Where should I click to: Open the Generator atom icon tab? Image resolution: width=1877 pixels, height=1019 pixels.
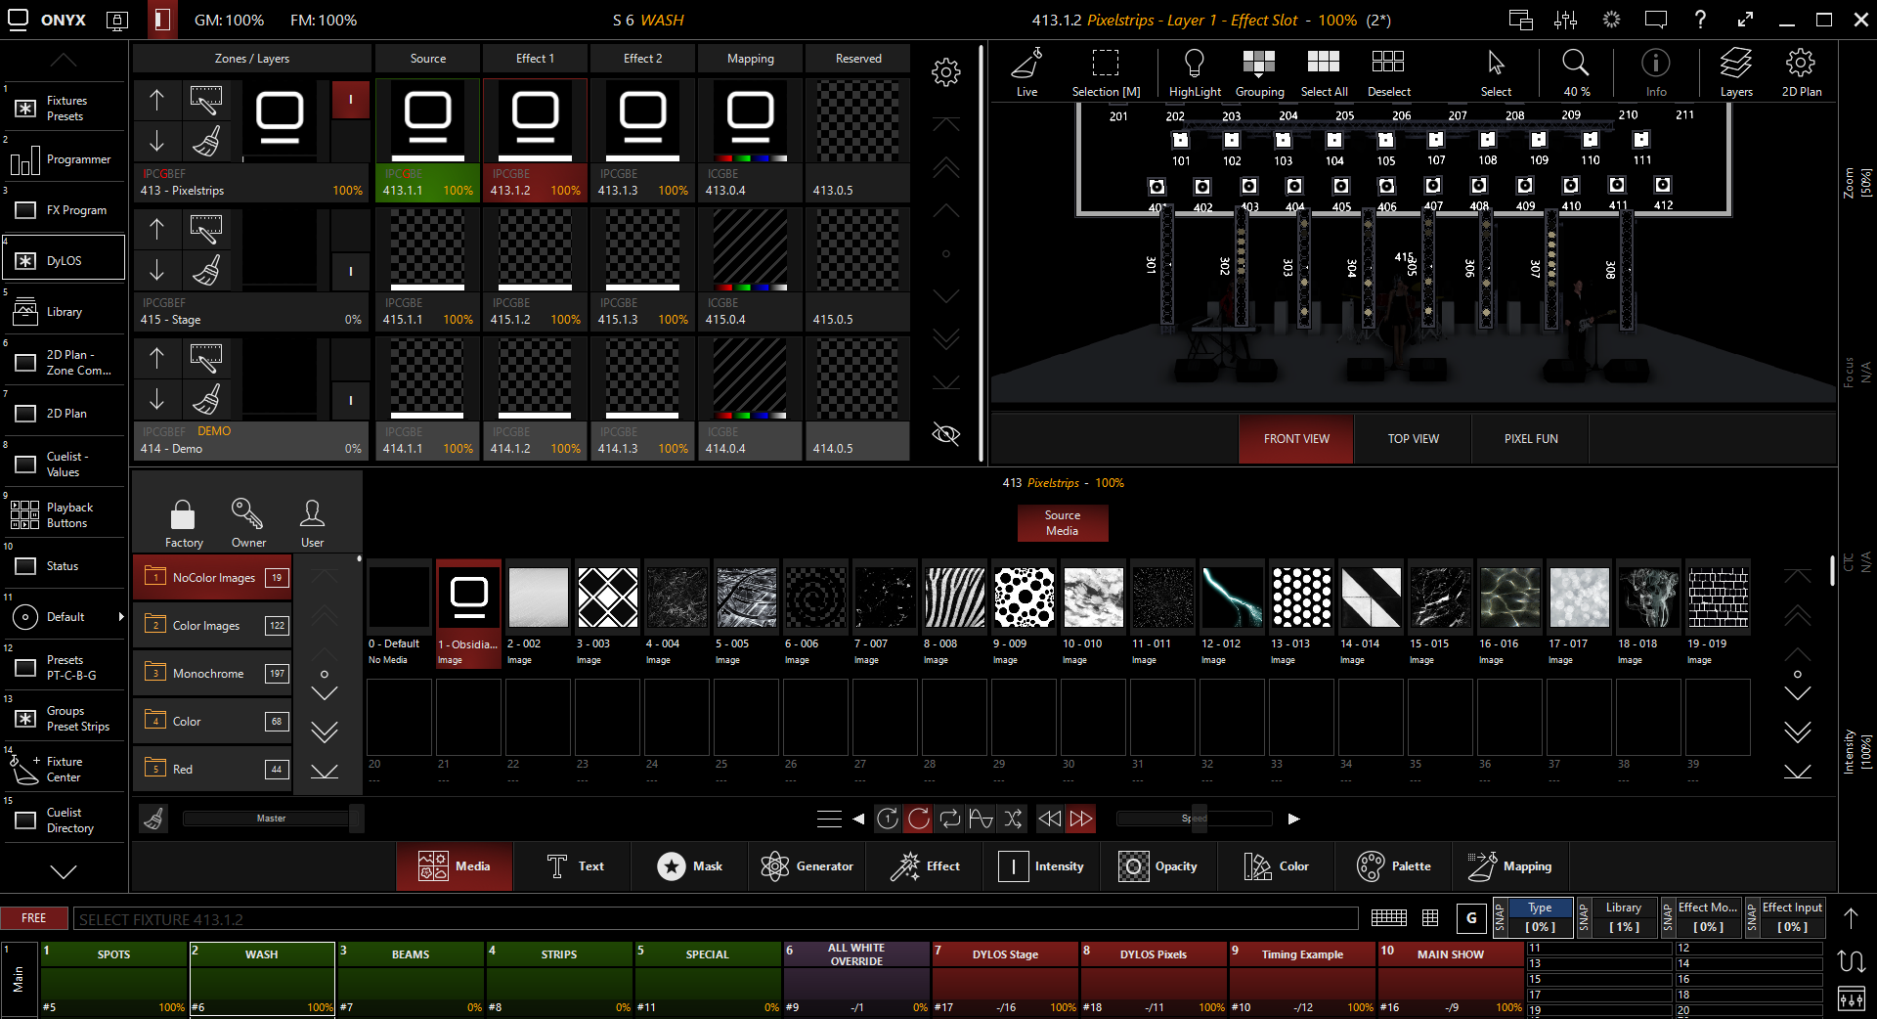click(775, 866)
